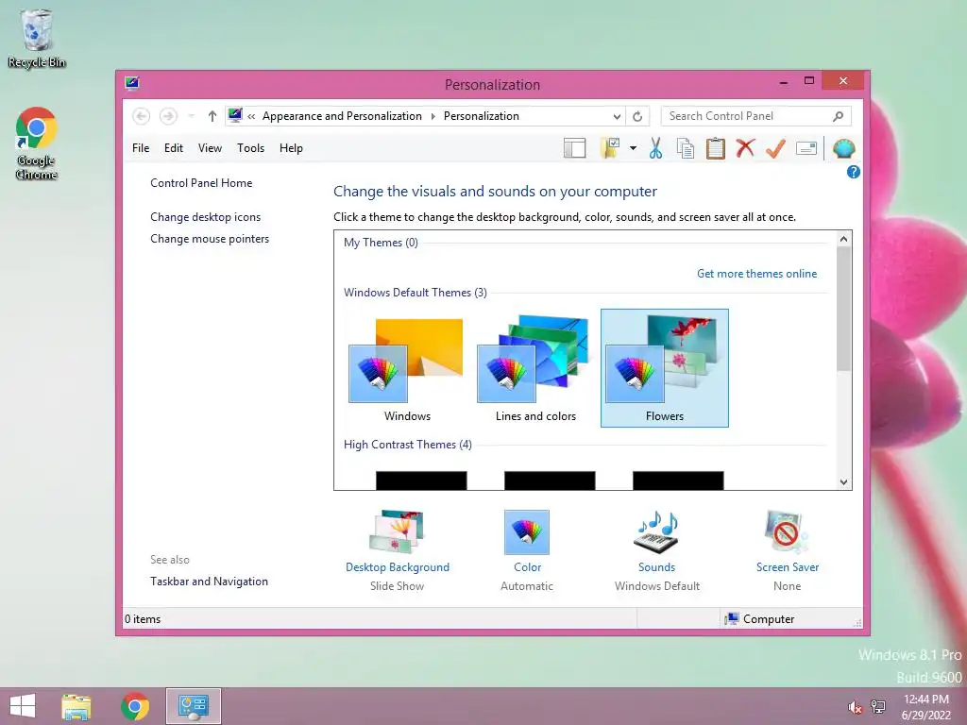Click the Properties card toolbar icon
This screenshot has height=725, width=967.
(x=806, y=148)
